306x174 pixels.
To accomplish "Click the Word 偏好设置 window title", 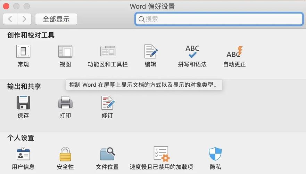I will (x=152, y=6).
